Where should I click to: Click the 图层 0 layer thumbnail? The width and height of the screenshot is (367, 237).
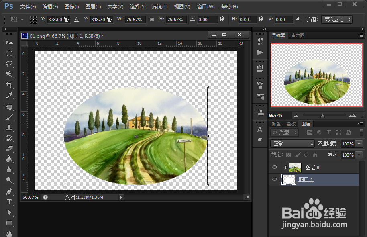[295, 168]
